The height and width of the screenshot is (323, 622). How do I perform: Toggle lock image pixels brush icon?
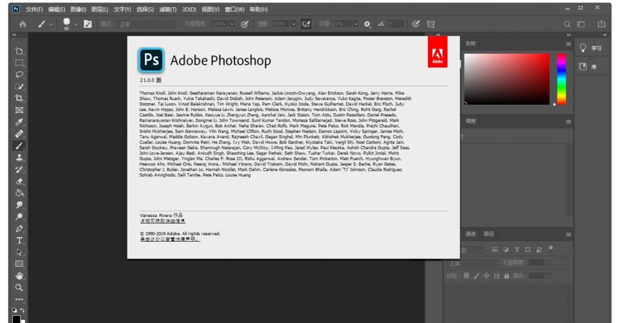pyautogui.click(x=476, y=276)
